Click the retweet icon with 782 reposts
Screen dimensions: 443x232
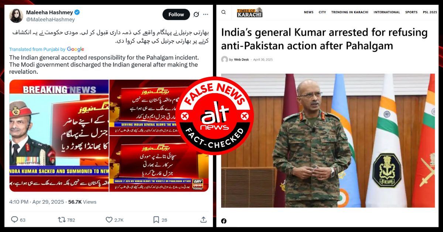[61, 219]
